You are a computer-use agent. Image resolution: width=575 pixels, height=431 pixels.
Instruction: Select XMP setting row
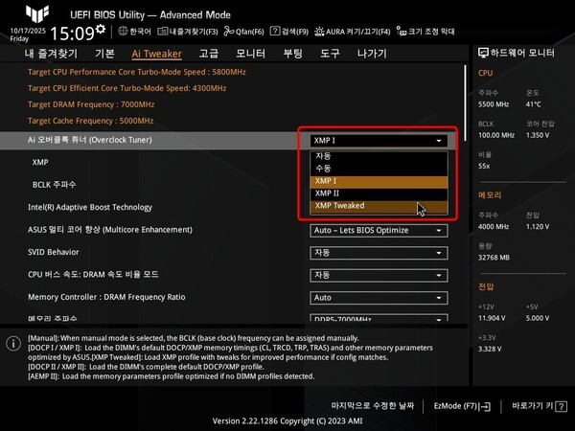(x=40, y=163)
